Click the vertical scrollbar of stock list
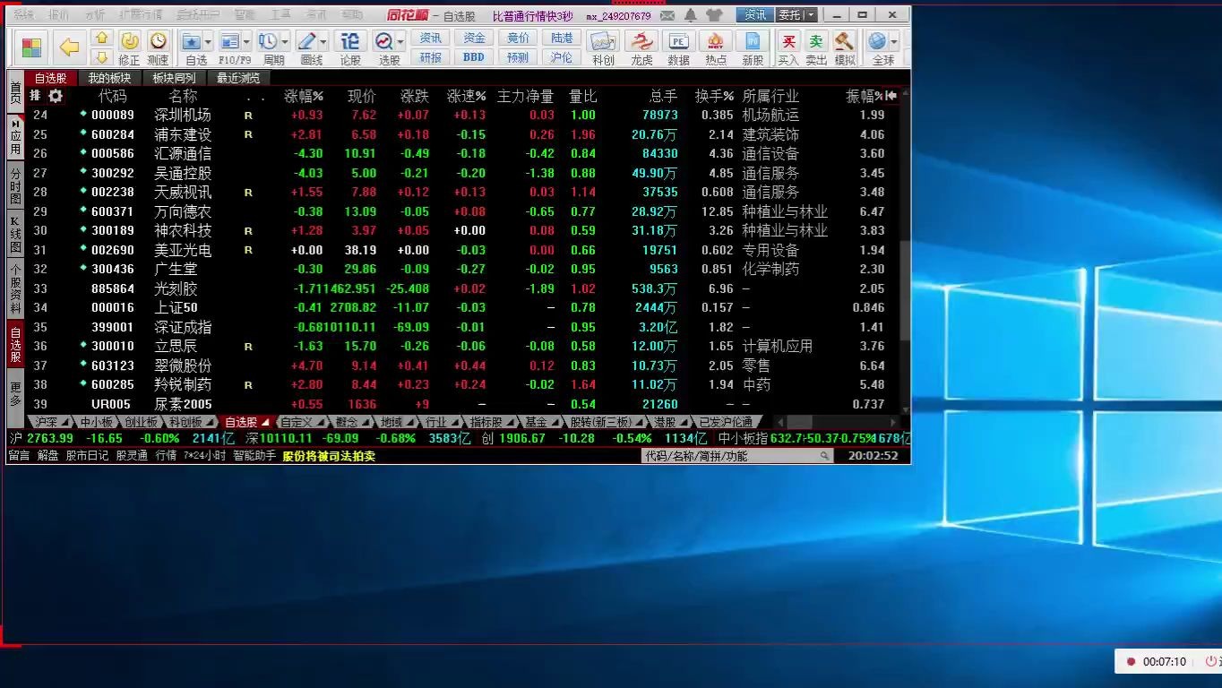Screen dimensions: 1222x688 (905, 291)
